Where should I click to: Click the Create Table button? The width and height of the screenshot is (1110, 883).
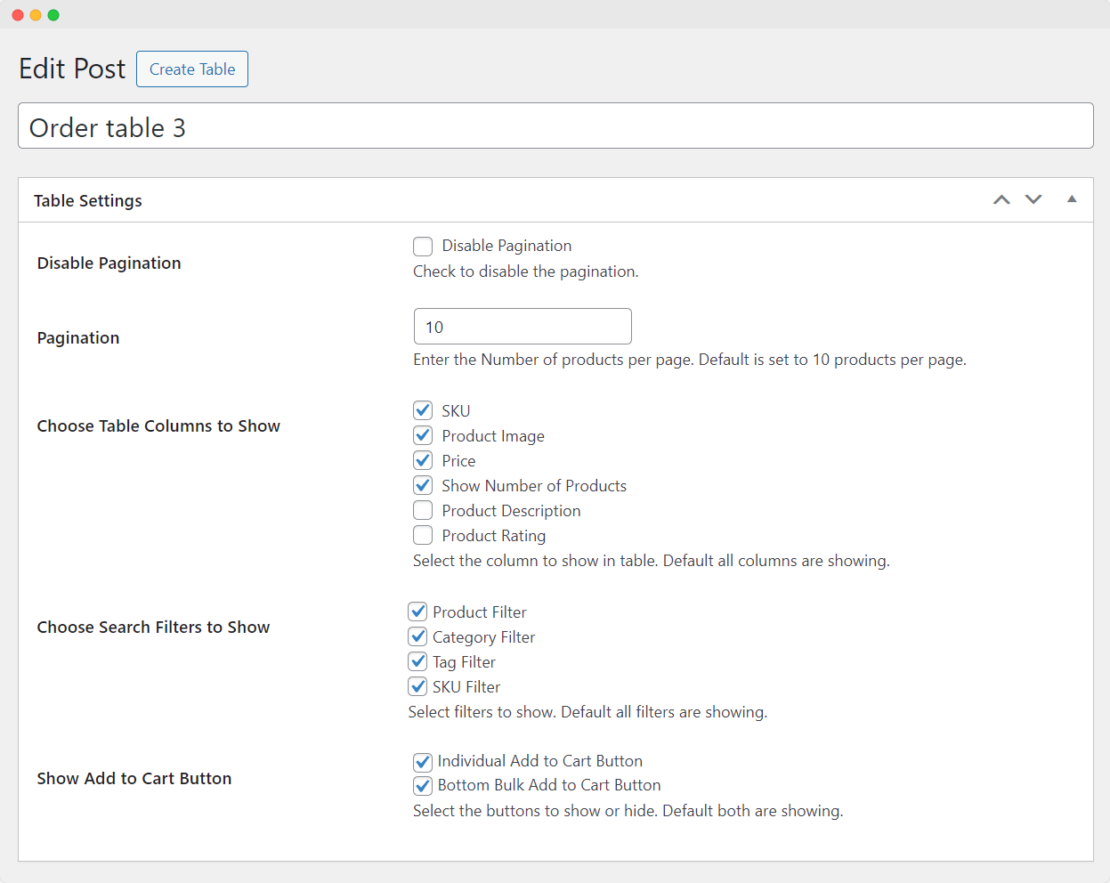click(x=192, y=69)
